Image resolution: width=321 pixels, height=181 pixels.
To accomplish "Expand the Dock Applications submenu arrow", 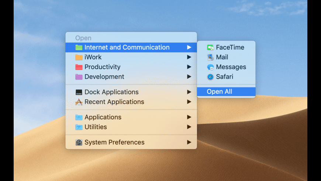I will pos(189,92).
